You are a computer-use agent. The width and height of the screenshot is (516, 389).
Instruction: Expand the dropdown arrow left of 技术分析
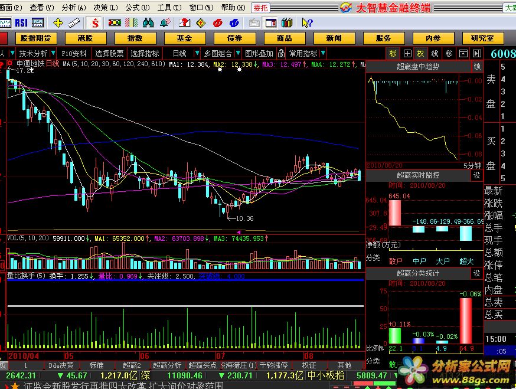coord(12,53)
